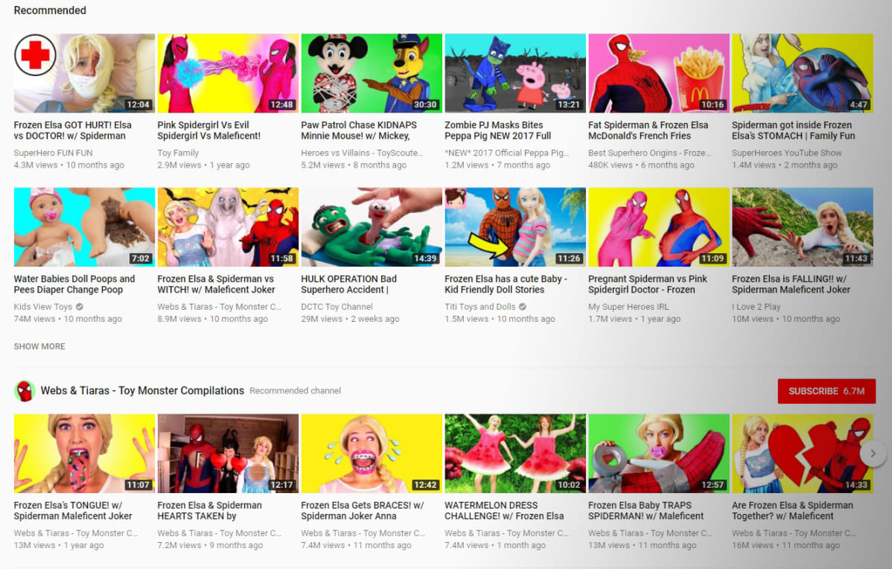Open thumbnail of Pink Spidergirl Vs Evil Spidergirl
The image size is (892, 569).
click(x=228, y=73)
